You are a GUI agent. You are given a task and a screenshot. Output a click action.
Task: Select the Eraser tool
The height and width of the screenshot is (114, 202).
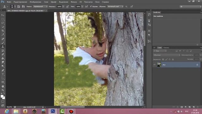tap(3, 54)
